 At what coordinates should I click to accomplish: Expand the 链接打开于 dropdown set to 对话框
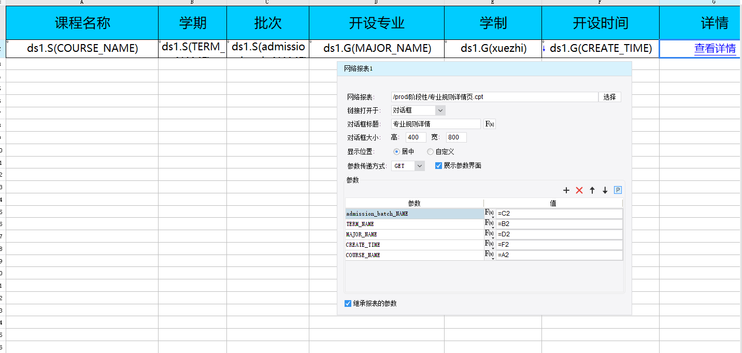click(x=440, y=110)
